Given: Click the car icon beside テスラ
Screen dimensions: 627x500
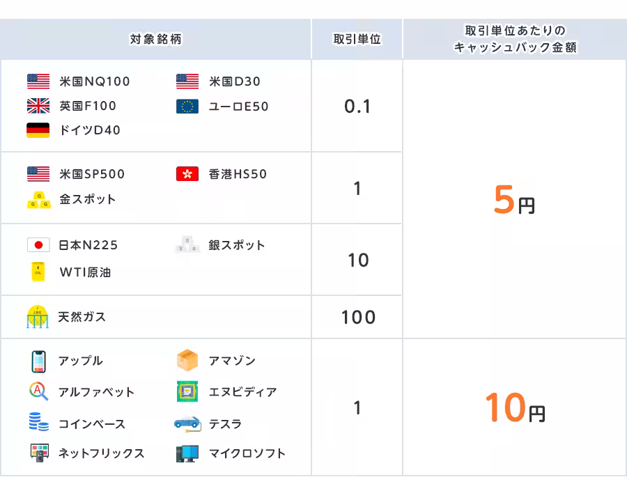Looking at the screenshot, I should [185, 423].
